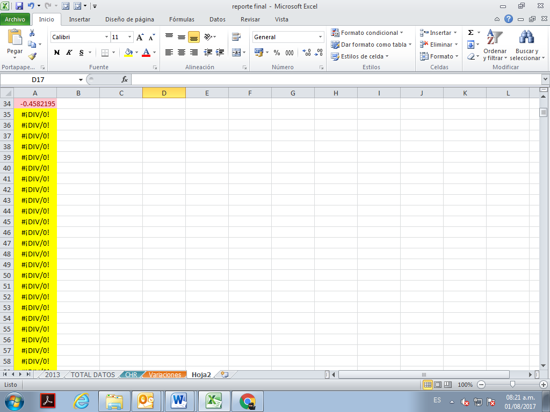This screenshot has width=550, height=412.
Task: Apply percent style with % icon
Action: [277, 53]
